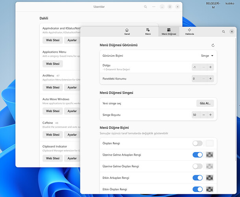Disable Üzerine Gelme Arkaplan Rengi switch

click(198, 155)
